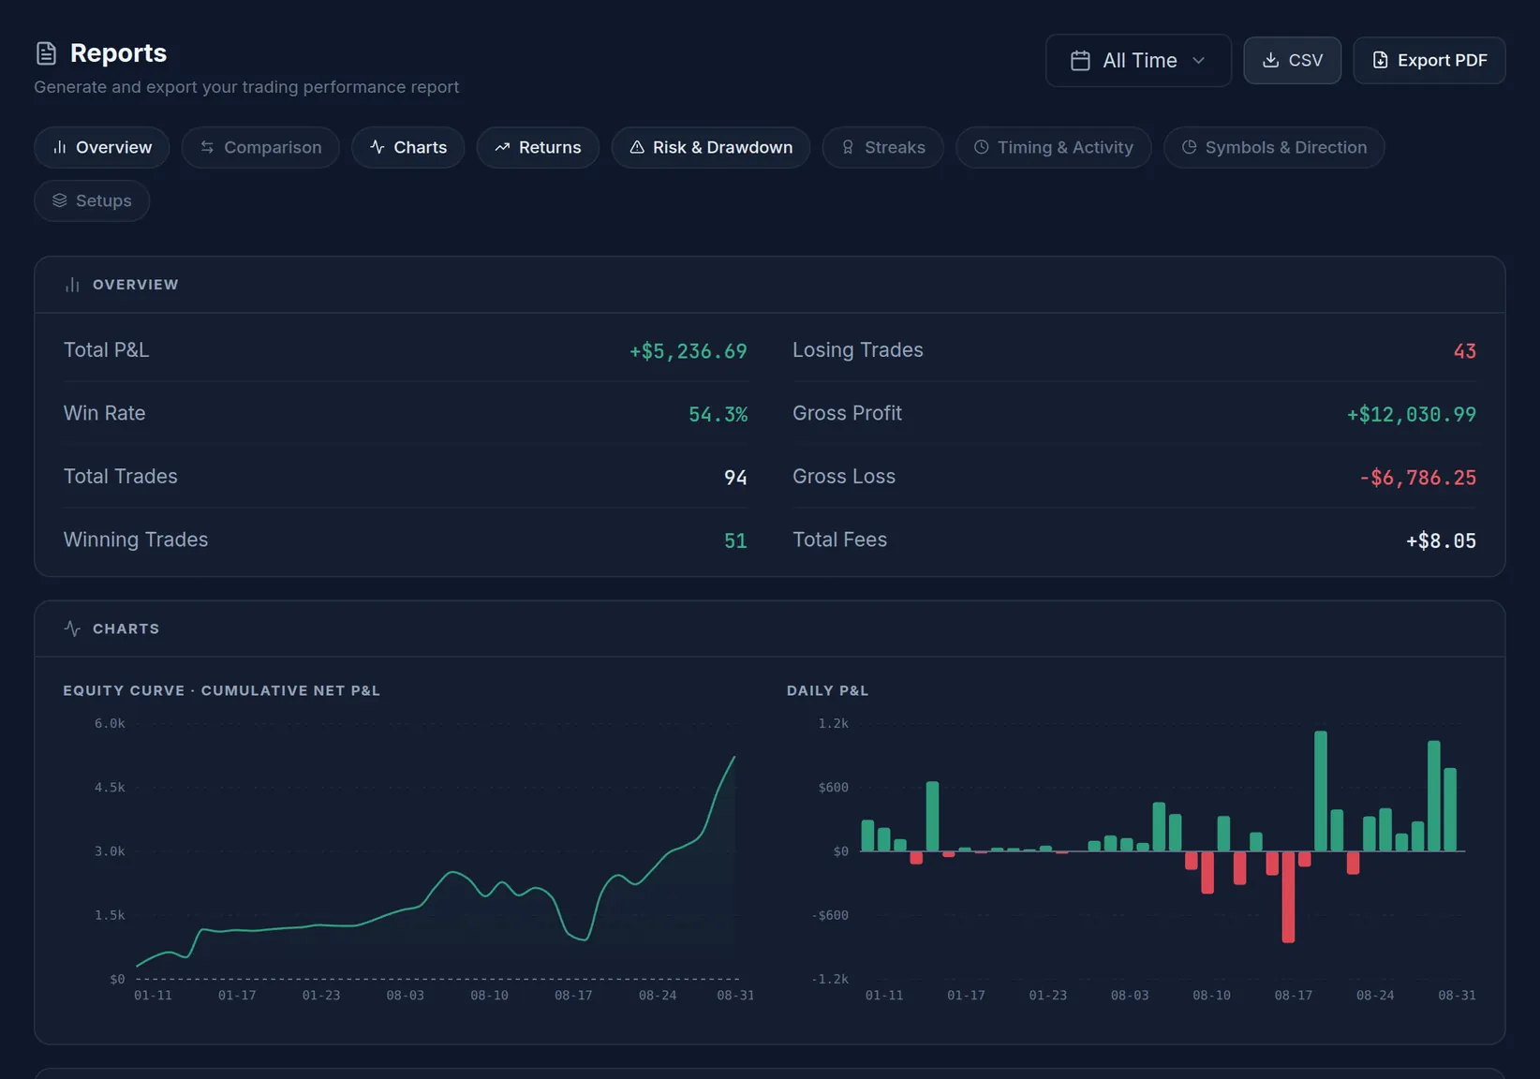Click the Win Rate value 54.3%

pyautogui.click(x=718, y=414)
